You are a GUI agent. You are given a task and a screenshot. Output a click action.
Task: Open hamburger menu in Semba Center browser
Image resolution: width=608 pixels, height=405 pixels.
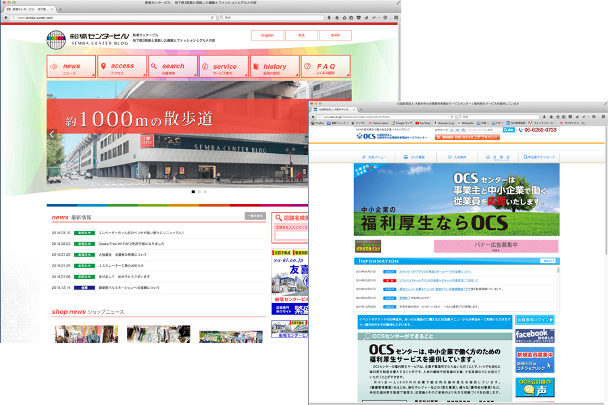pyautogui.click(x=396, y=18)
